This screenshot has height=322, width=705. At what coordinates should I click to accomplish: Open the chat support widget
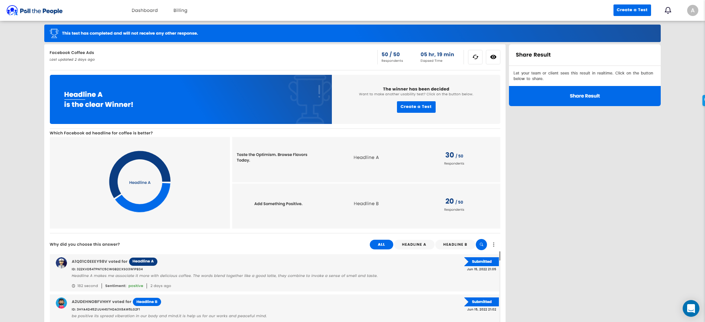[690, 308]
